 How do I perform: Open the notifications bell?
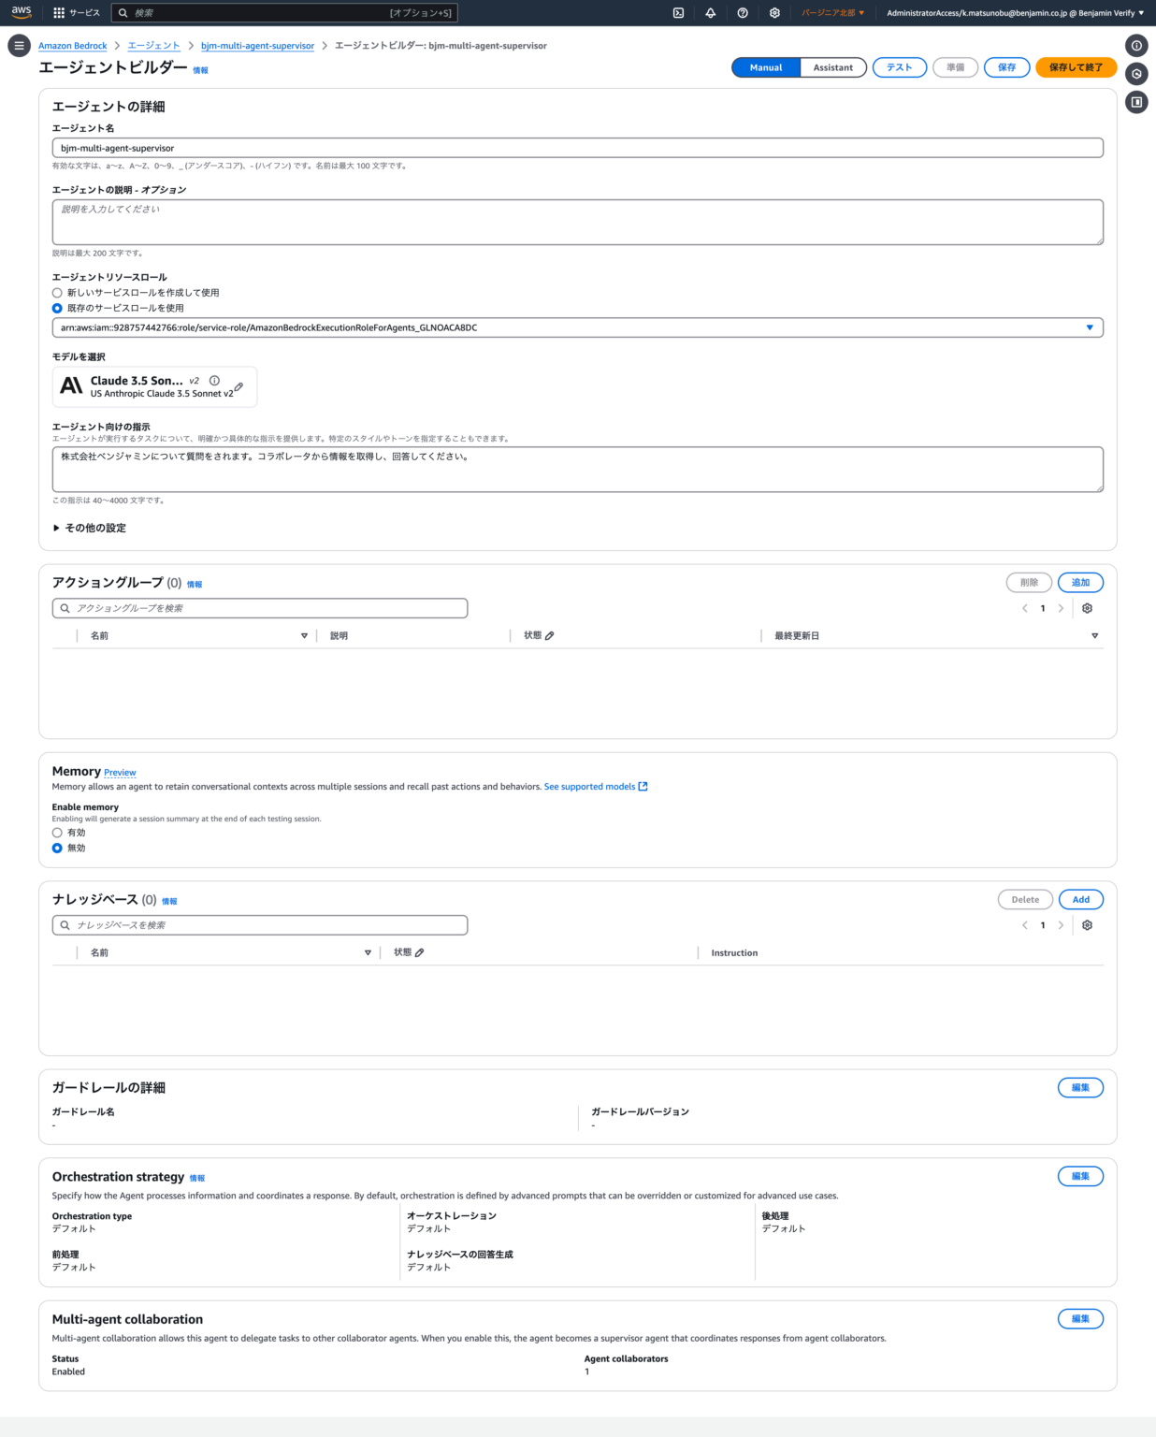(711, 13)
